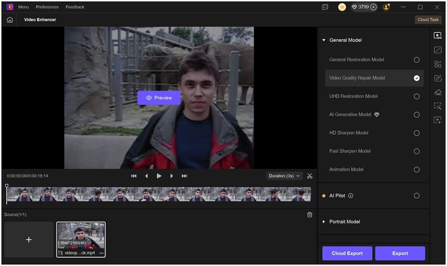Open Duration (3s) dropdown
This screenshot has width=447, height=266.
(284, 176)
